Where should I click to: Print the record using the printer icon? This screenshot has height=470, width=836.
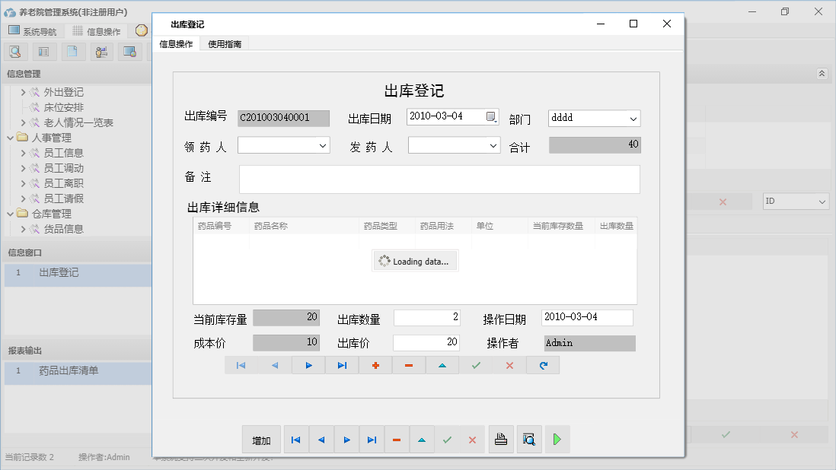pos(501,440)
